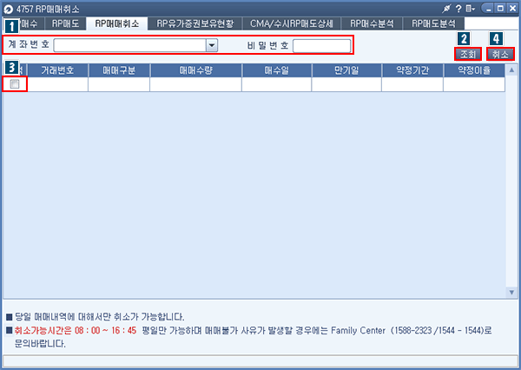Image resolution: width=521 pixels, height=370 pixels.
Task: Focus the 계좌번호 account number field
Action: coord(130,45)
